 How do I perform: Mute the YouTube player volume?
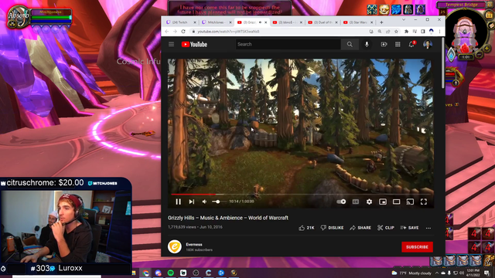pos(204,202)
